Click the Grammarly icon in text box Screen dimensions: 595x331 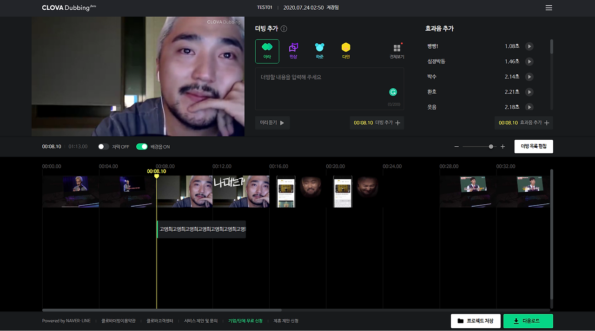pos(393,92)
